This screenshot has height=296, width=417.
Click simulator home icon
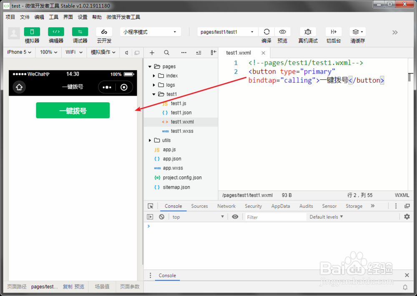(19, 87)
